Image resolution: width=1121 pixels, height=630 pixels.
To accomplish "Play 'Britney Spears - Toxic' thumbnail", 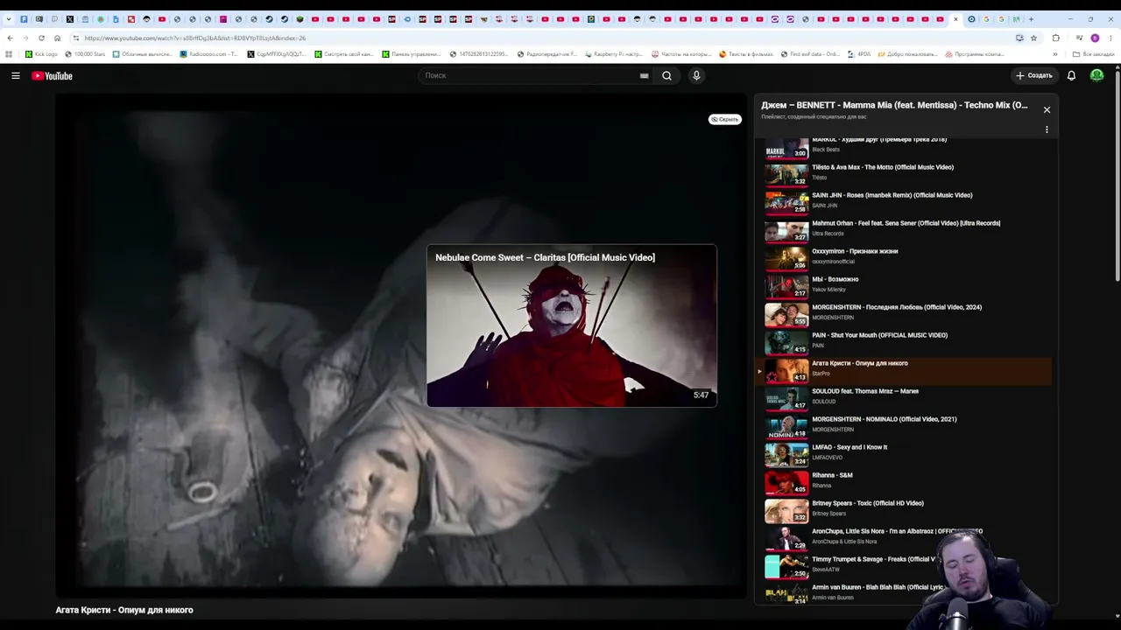I will point(786,510).
